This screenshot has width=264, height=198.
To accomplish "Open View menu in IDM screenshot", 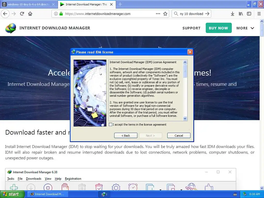I will click(x=48, y=179).
